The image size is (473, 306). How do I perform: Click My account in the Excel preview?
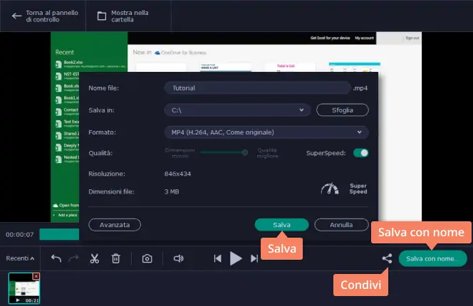pos(364,38)
